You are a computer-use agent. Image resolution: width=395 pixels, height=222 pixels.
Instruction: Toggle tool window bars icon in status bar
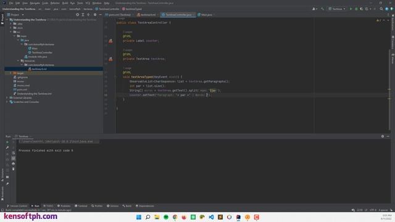(2, 210)
